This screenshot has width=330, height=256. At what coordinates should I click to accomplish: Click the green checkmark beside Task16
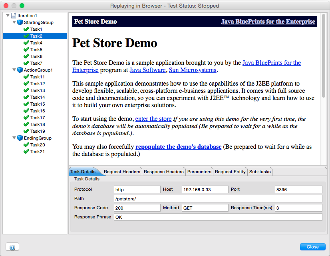[x=26, y=111]
